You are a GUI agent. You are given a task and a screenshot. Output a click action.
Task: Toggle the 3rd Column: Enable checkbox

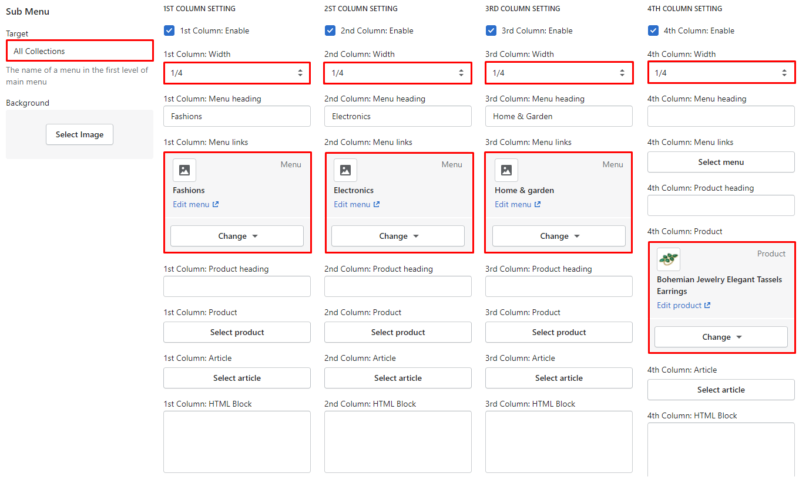491,31
